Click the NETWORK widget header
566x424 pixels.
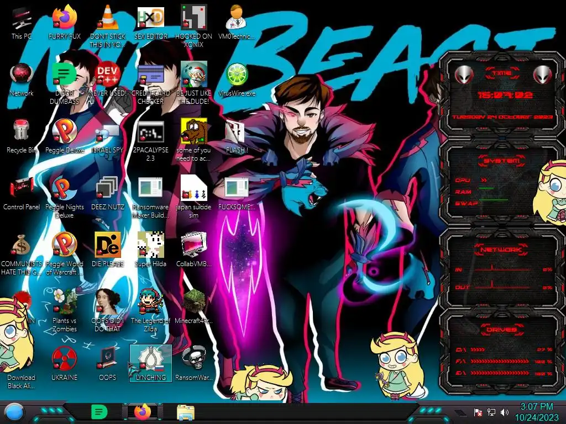[502, 249]
